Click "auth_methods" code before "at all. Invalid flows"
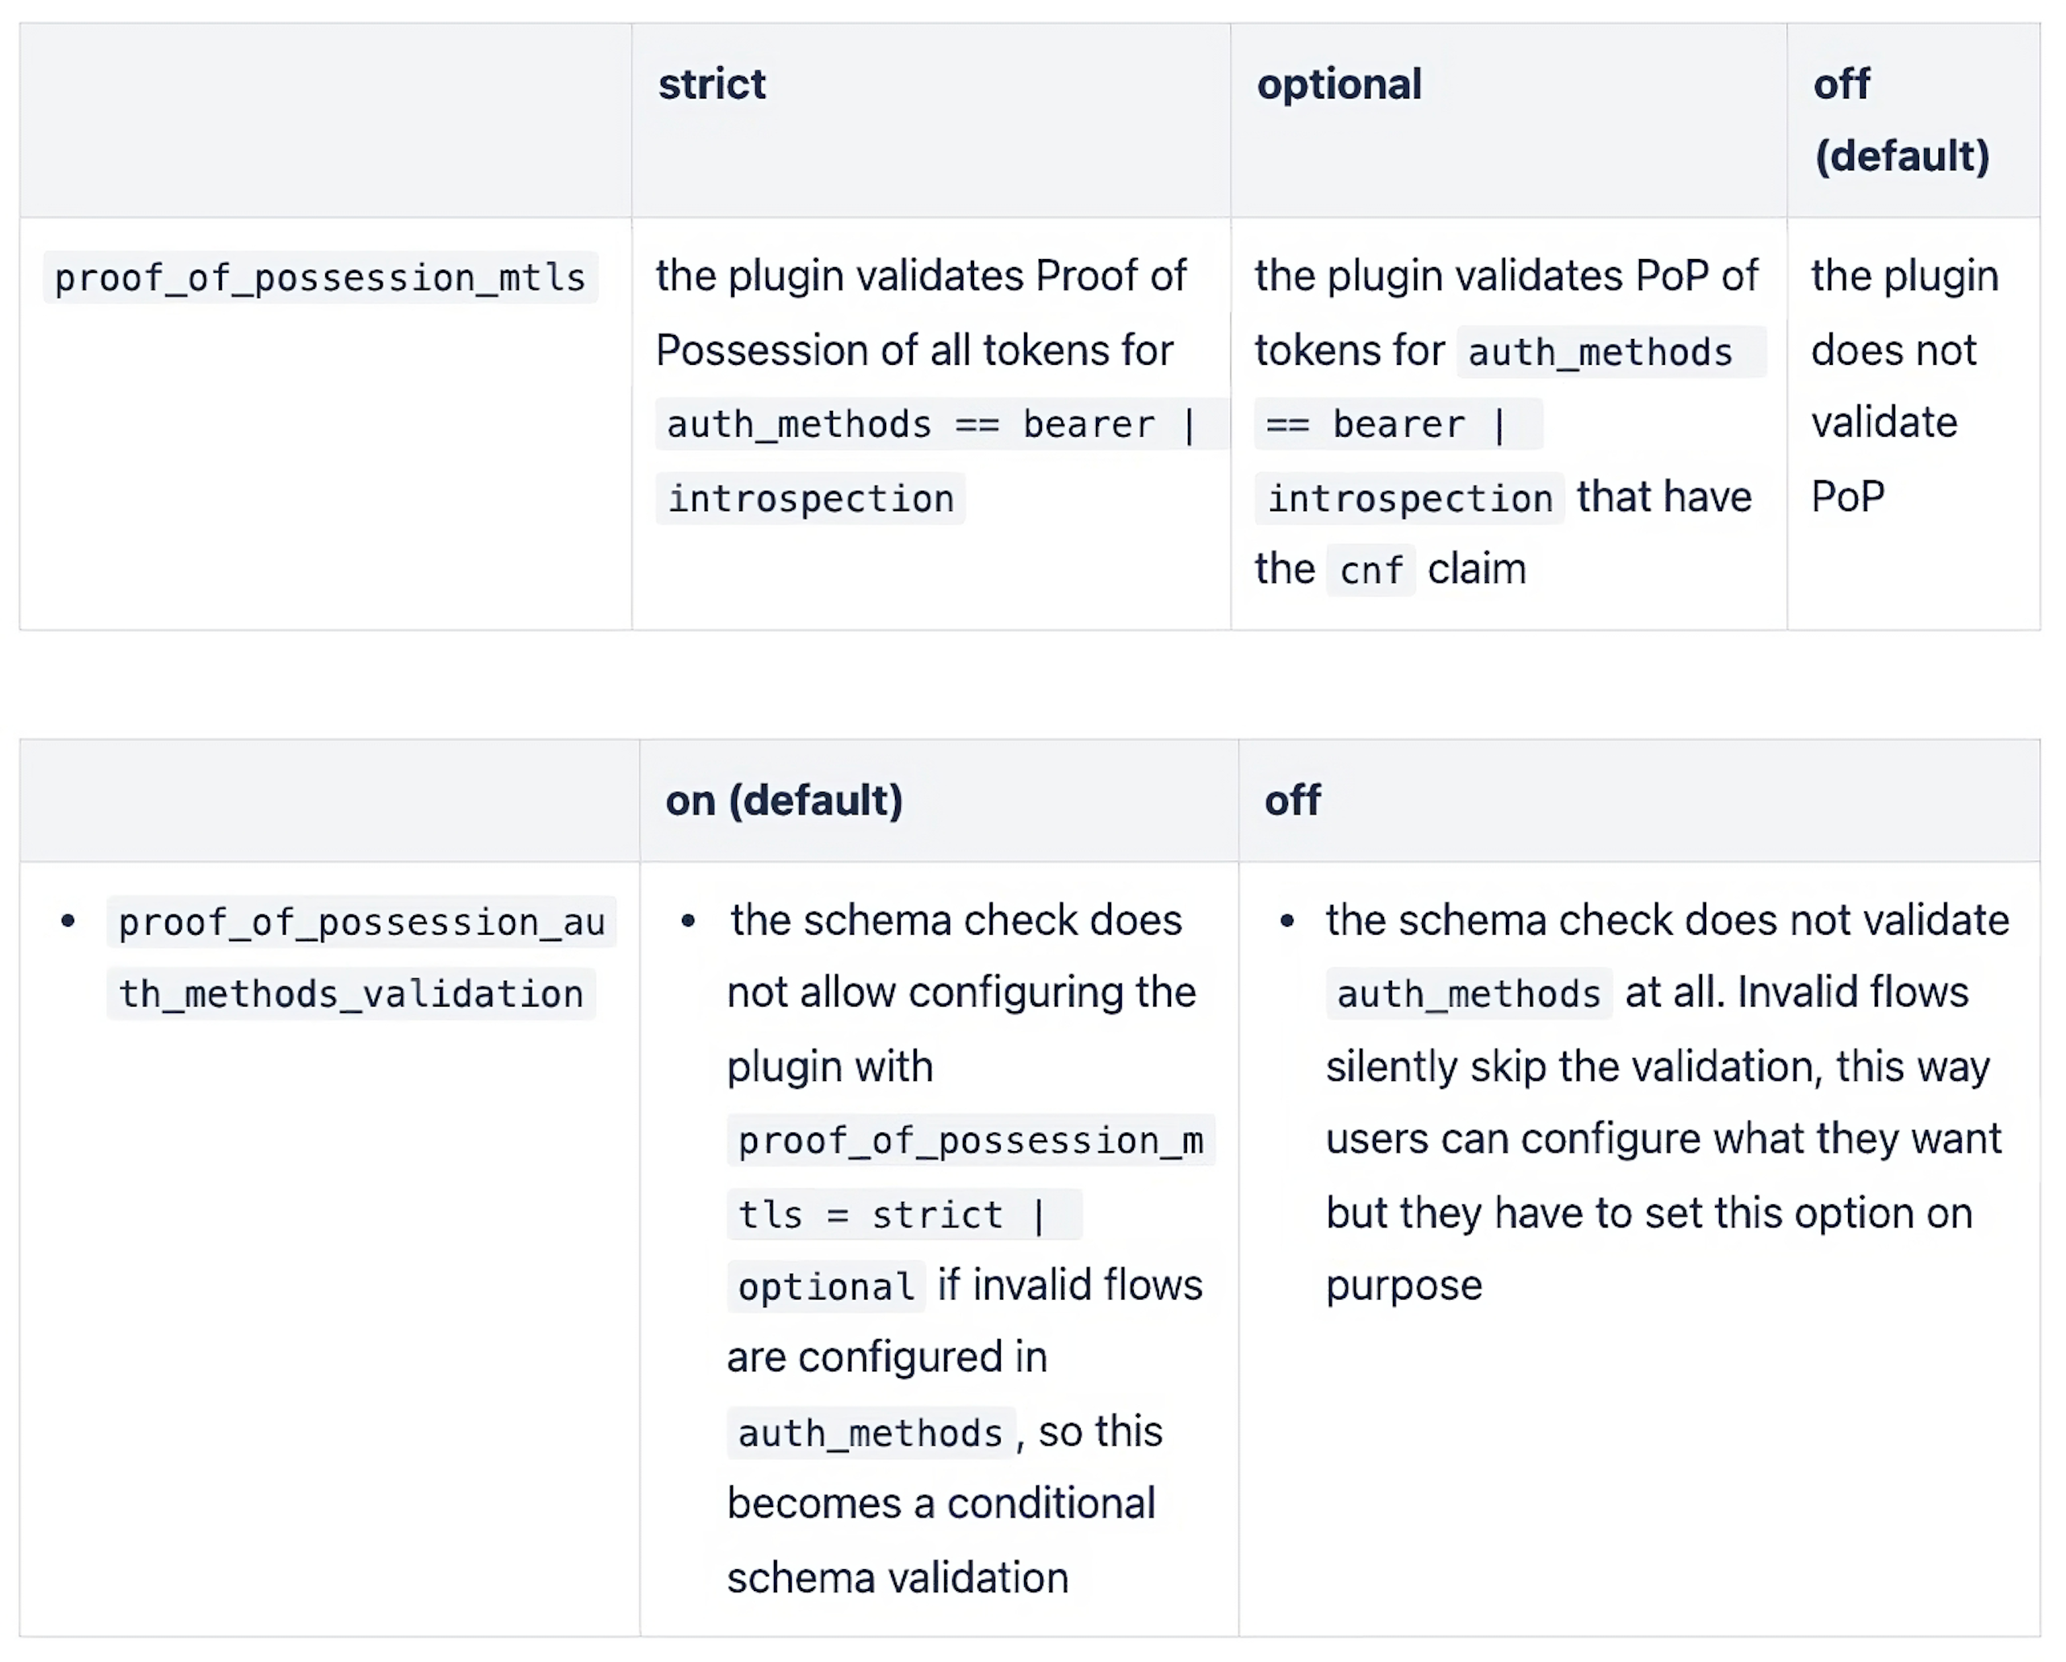The width and height of the screenshot is (2066, 1662). coord(1468,994)
